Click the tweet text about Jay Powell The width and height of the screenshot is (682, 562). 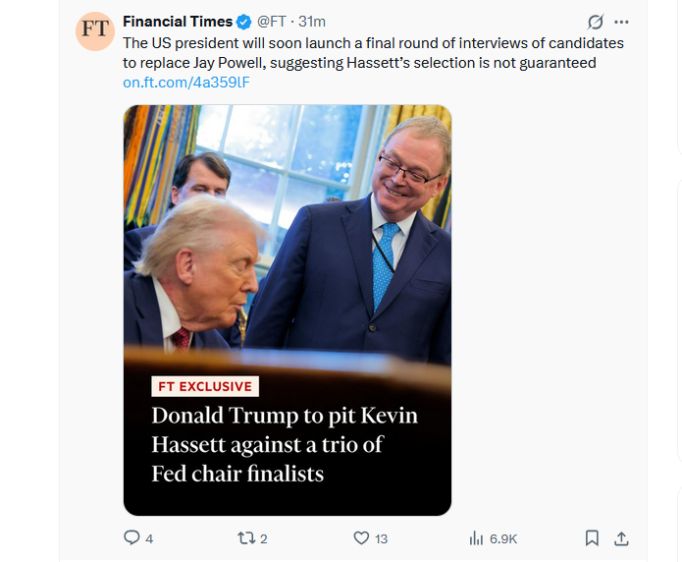coord(373,52)
